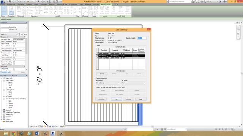
Task: Toggle Structural Material checkbox in Structure layer row
Action: (139, 56)
